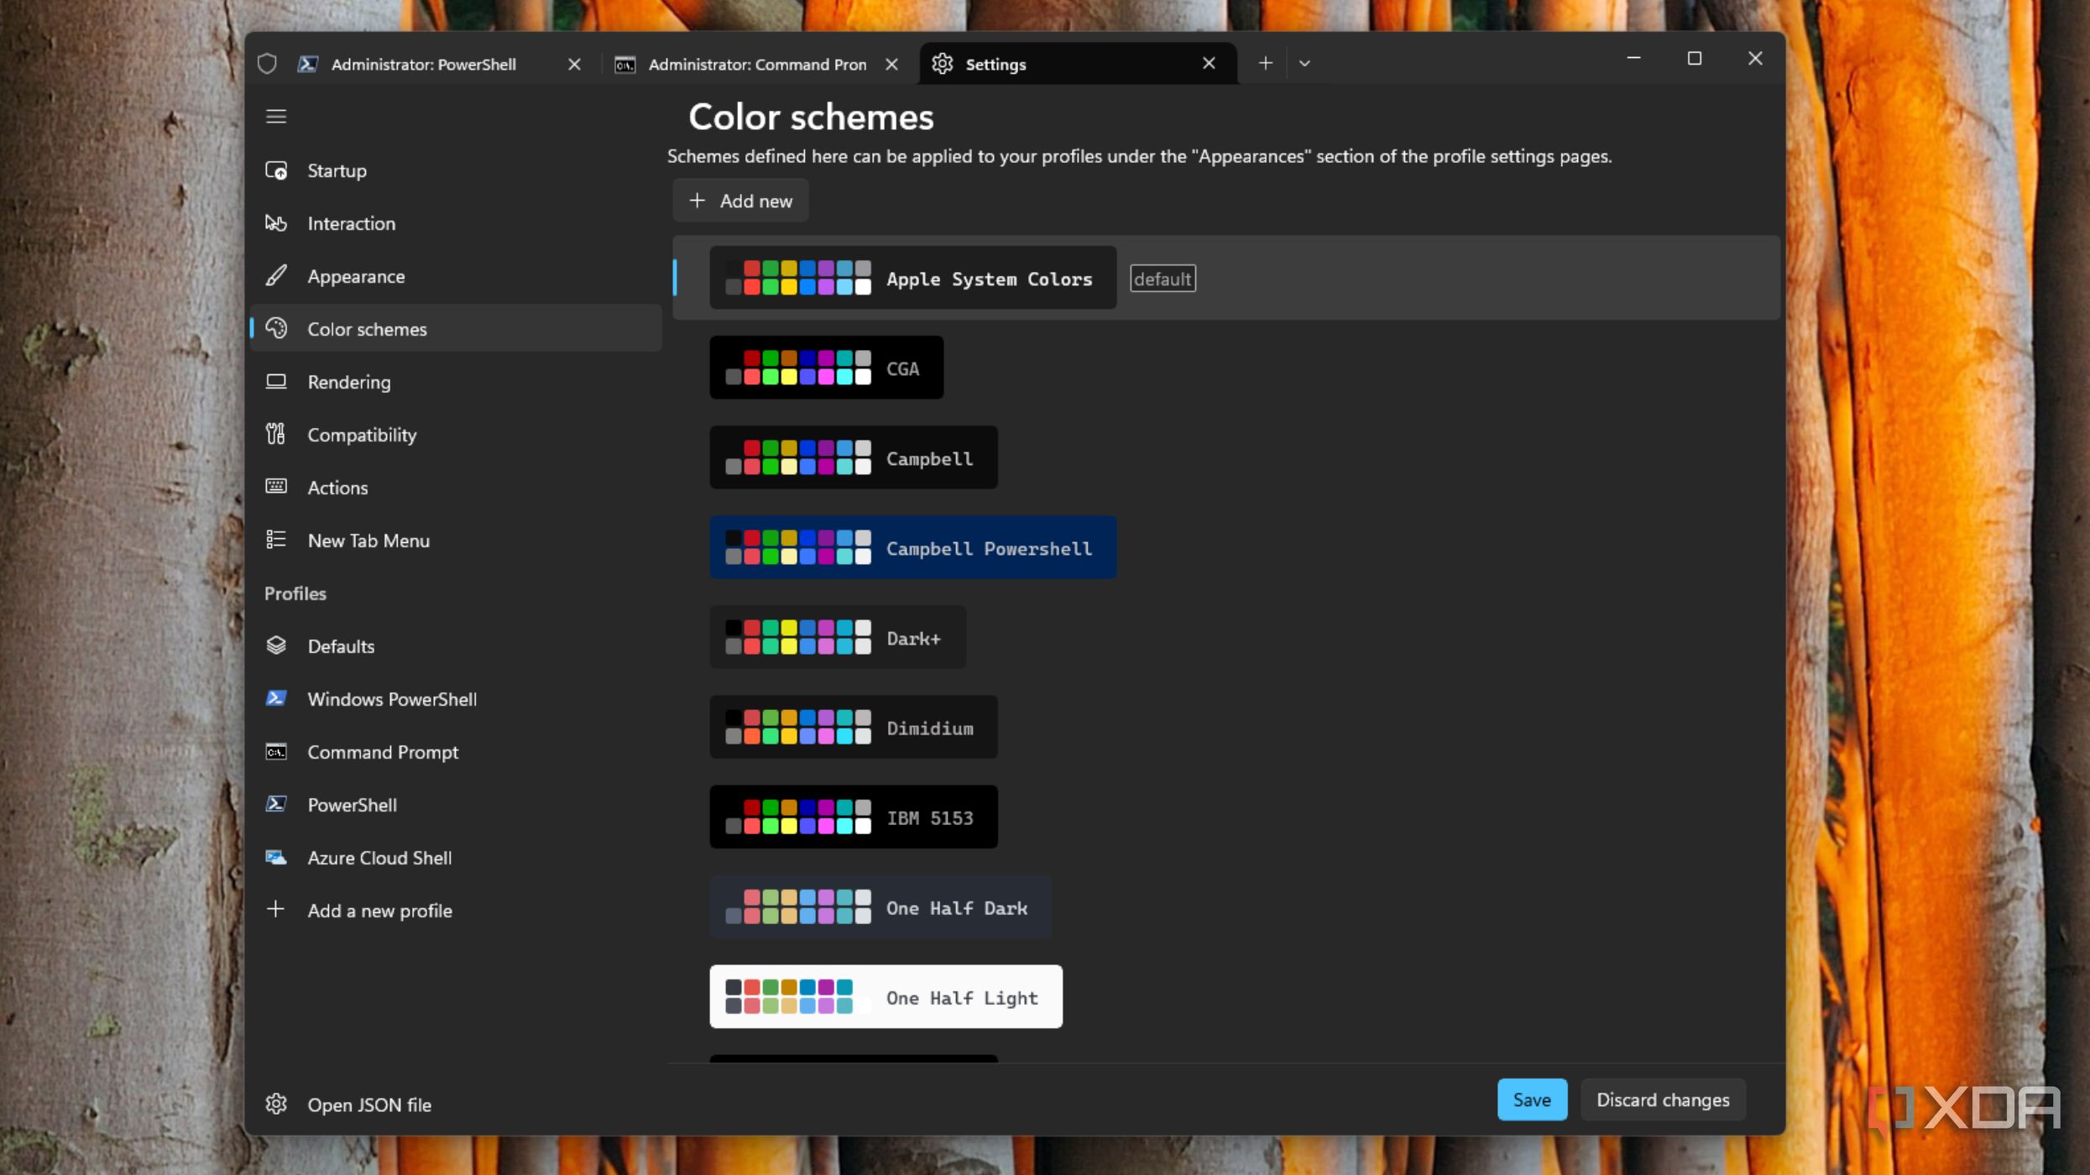Select the Campbell color scheme
The width and height of the screenshot is (2090, 1175).
click(854, 457)
